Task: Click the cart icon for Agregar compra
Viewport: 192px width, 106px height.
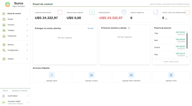Action: pyautogui.click(x=91, y=75)
